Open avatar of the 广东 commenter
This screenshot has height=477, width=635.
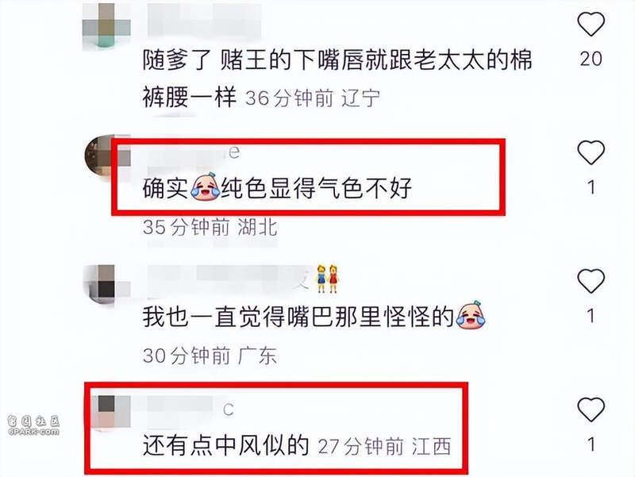[107, 284]
